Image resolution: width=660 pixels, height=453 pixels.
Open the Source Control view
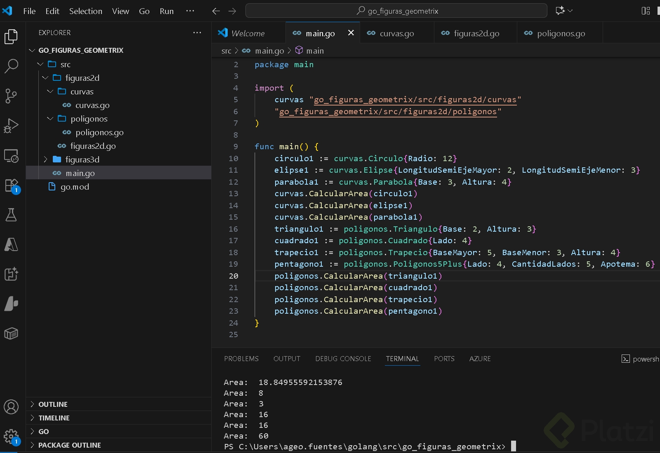click(x=11, y=96)
